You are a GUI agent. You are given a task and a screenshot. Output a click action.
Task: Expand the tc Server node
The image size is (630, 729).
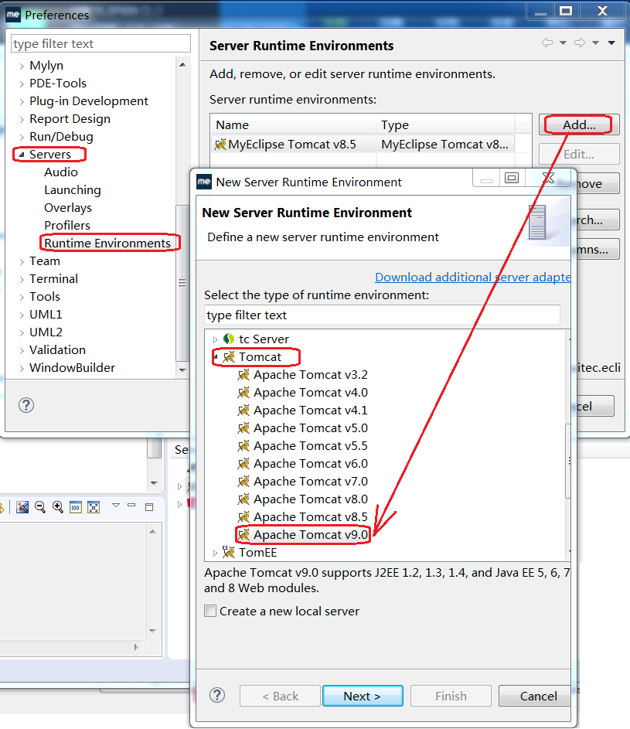[x=215, y=339]
